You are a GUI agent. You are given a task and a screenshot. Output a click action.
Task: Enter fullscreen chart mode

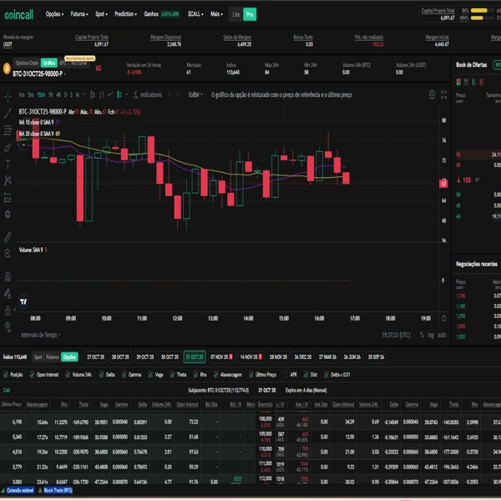click(443, 94)
